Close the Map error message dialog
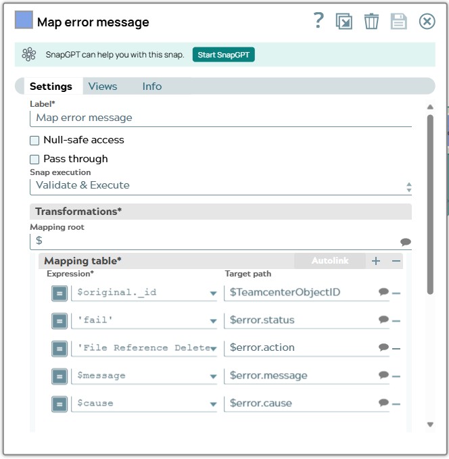 427,22
